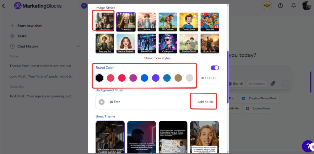Click the Add Music button
The width and height of the screenshot is (314, 154).
pyautogui.click(x=205, y=102)
